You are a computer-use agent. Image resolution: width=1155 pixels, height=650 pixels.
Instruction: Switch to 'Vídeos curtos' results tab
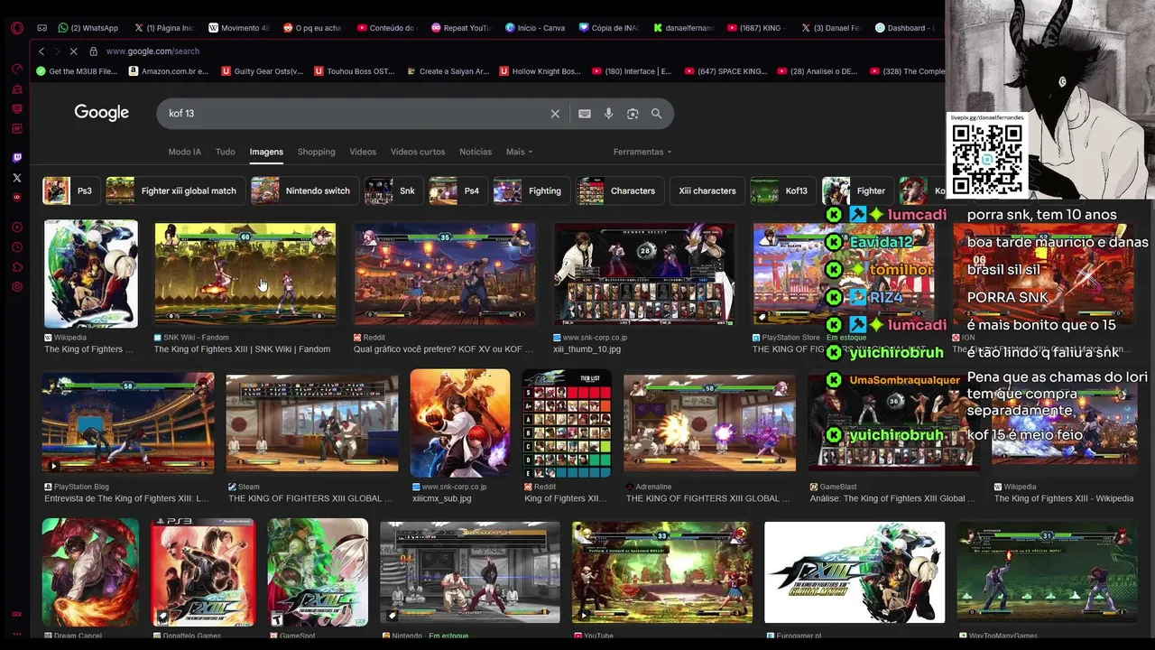[418, 152]
